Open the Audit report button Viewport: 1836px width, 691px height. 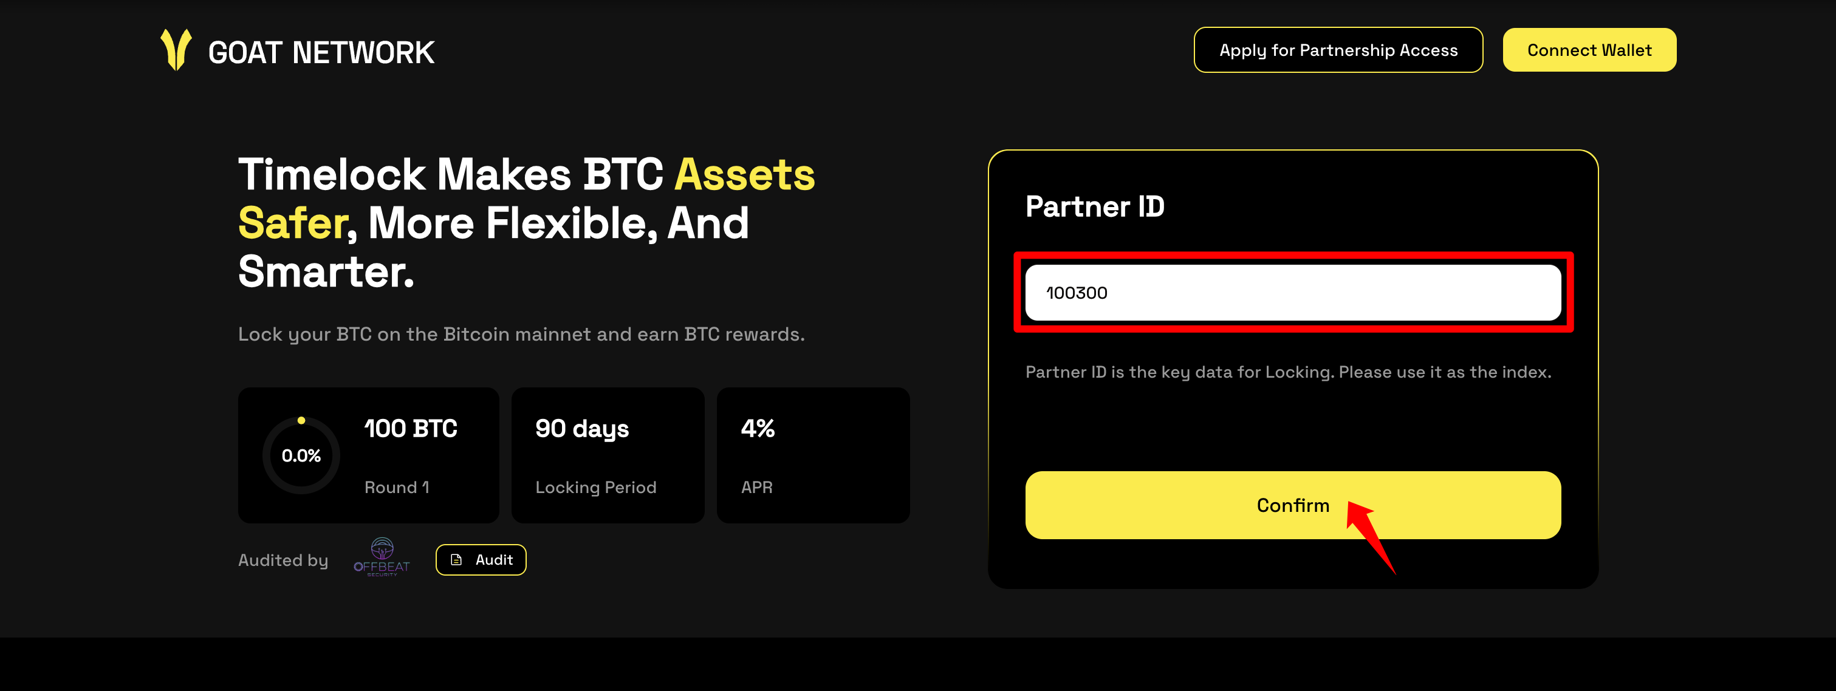click(x=481, y=560)
